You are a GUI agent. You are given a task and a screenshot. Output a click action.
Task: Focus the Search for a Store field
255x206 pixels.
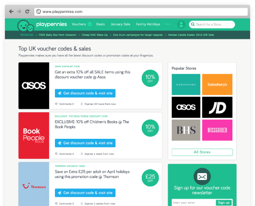[x=212, y=25]
